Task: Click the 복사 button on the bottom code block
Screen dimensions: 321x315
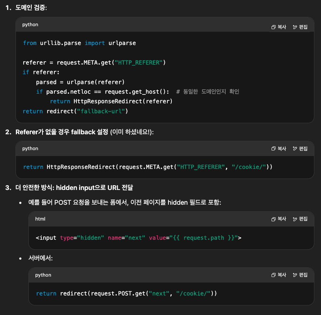Action: pyautogui.click(x=279, y=275)
